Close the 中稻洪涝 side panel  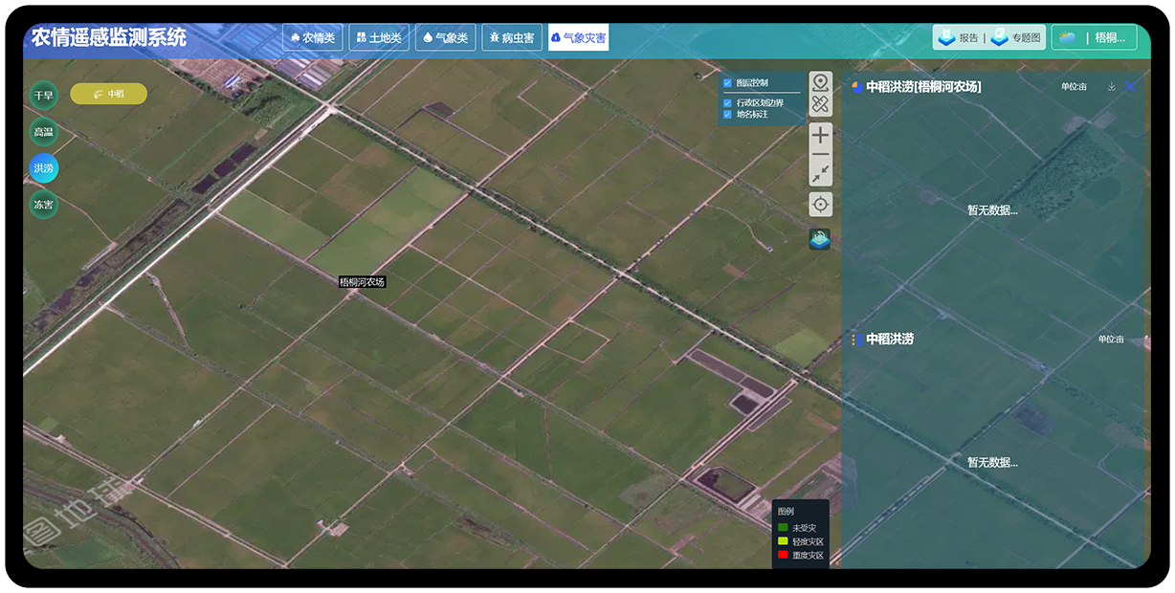[x=1131, y=87]
